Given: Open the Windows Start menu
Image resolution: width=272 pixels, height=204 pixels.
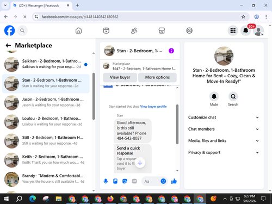Looking at the screenshot, I should pyautogui.click(x=7, y=199).
